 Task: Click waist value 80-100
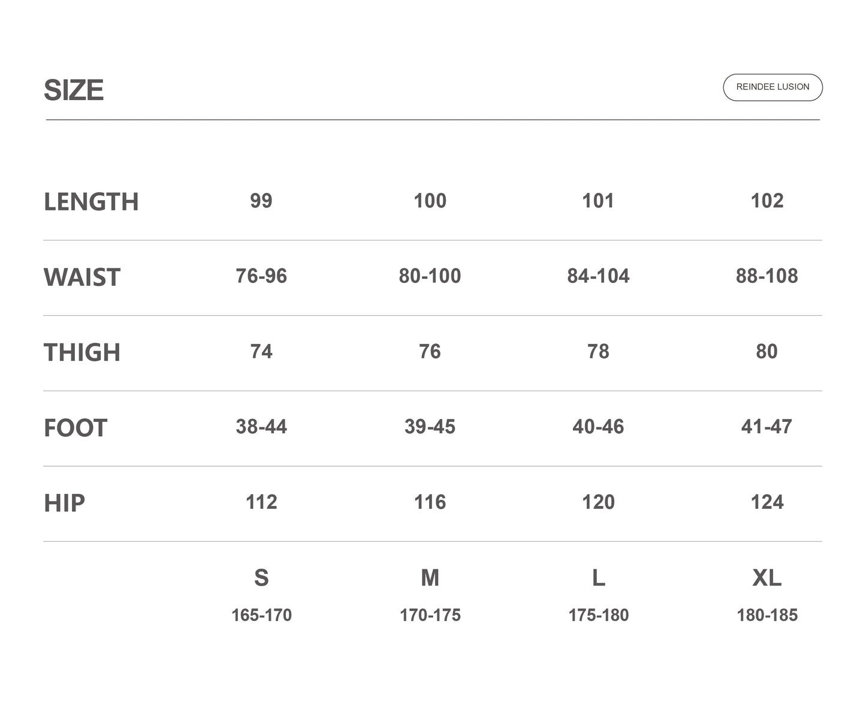[430, 276]
